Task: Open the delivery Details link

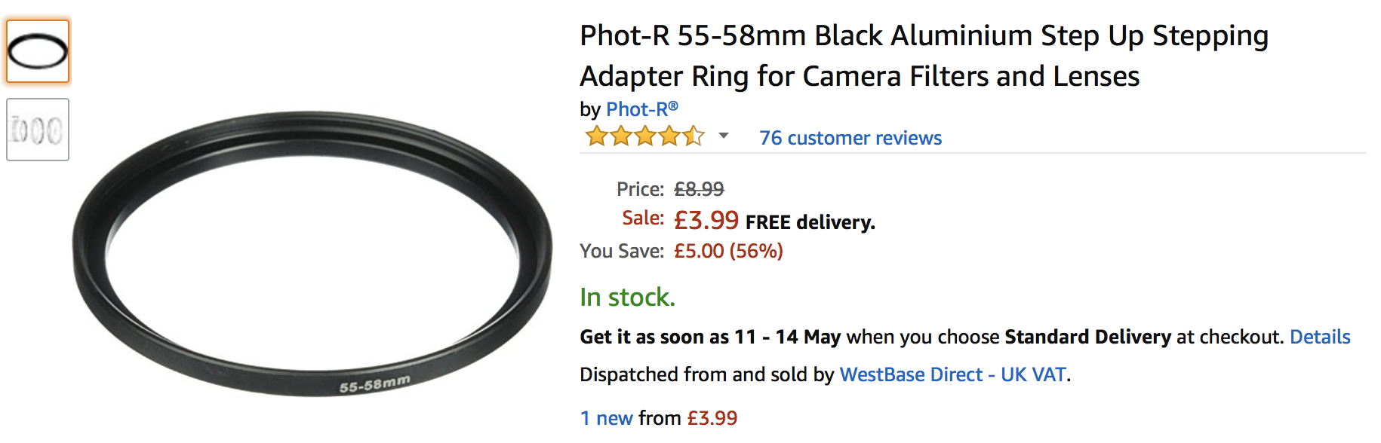Action: [1319, 337]
